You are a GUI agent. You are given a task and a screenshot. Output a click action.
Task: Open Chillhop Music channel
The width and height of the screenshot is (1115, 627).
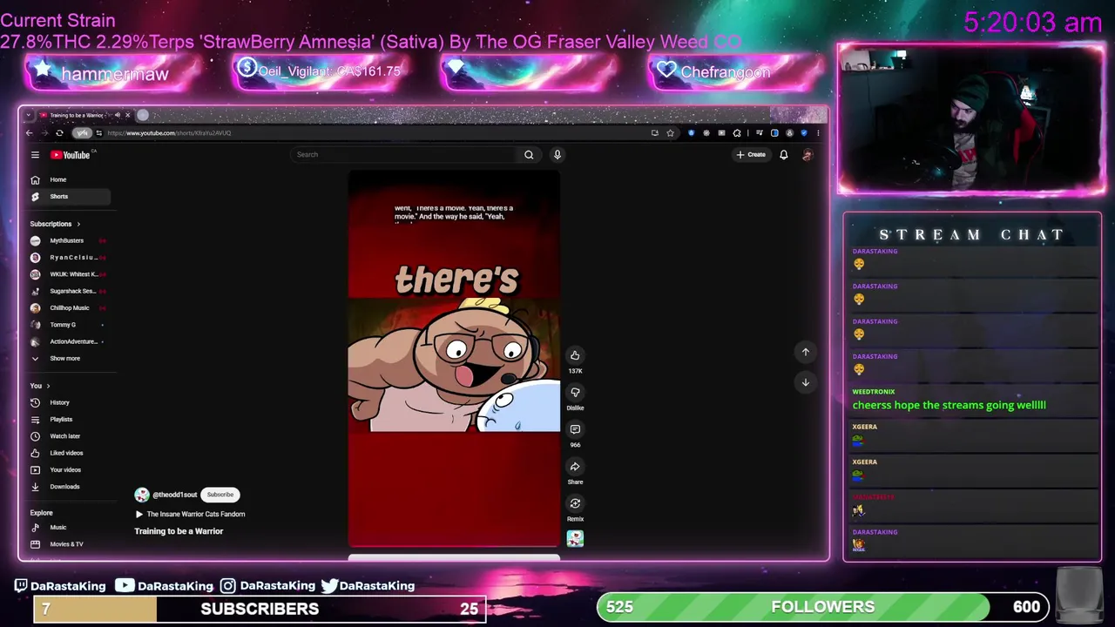[68, 308]
